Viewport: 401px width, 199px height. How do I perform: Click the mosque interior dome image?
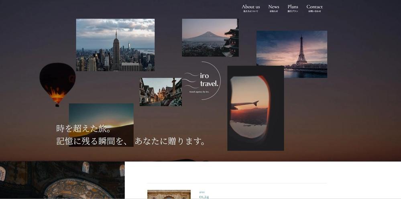62,180
